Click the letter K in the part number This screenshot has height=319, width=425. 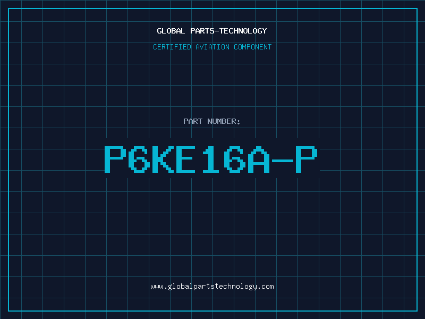tap(163, 159)
